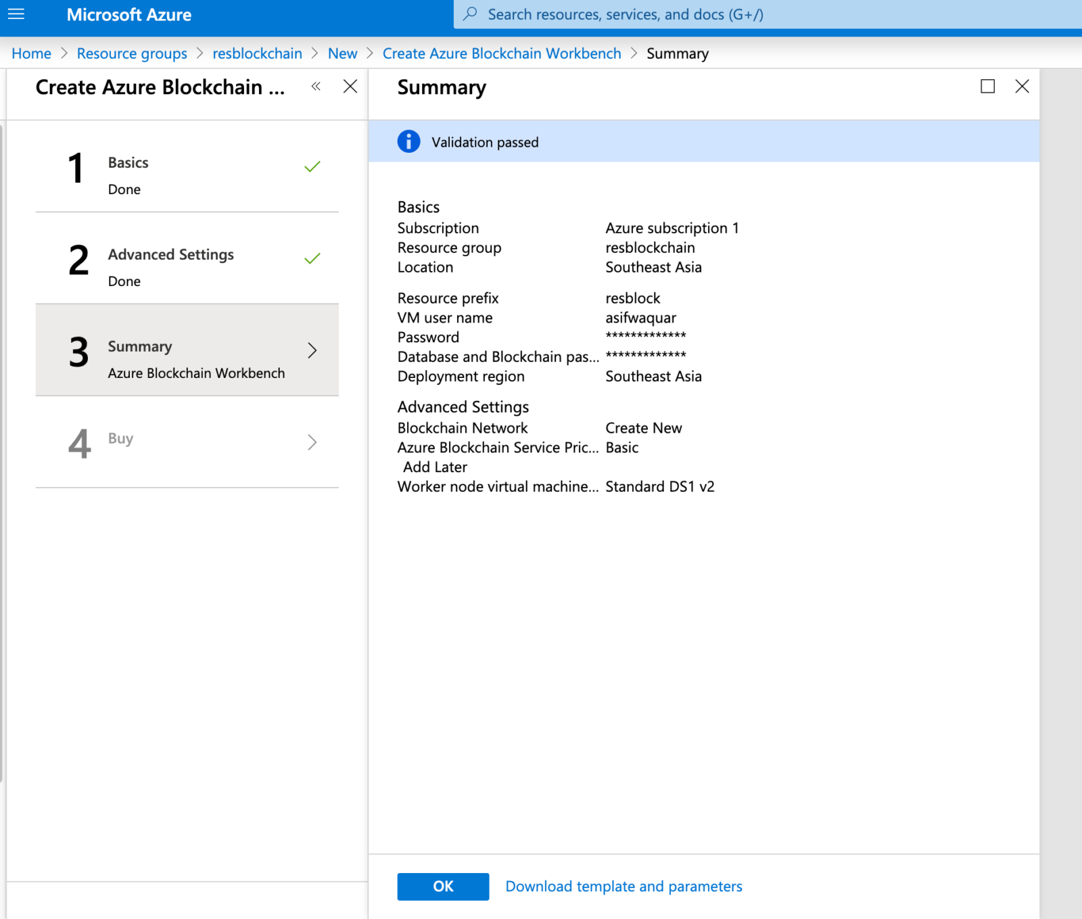Select VM user name 'asifwaquar'
Viewport: 1082px width, 919px height.
pyautogui.click(x=640, y=318)
